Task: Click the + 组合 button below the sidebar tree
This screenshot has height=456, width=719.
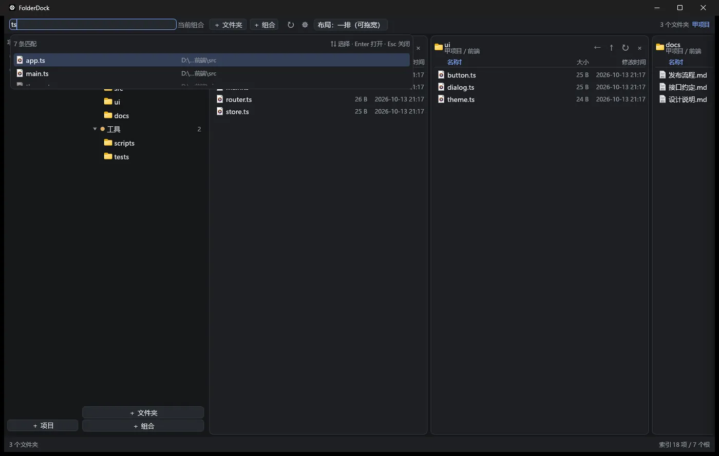Action: pos(143,426)
